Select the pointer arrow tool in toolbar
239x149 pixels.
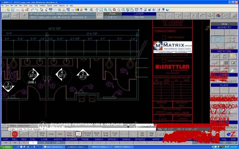point(41,10)
